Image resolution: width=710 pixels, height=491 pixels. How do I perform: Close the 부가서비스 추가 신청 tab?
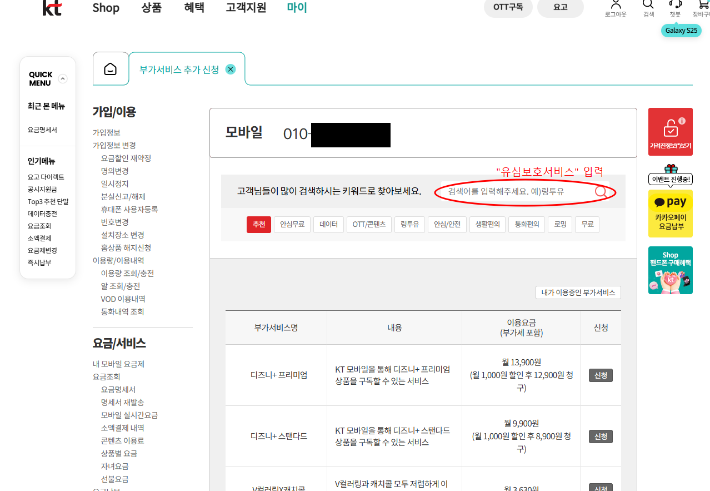(231, 70)
